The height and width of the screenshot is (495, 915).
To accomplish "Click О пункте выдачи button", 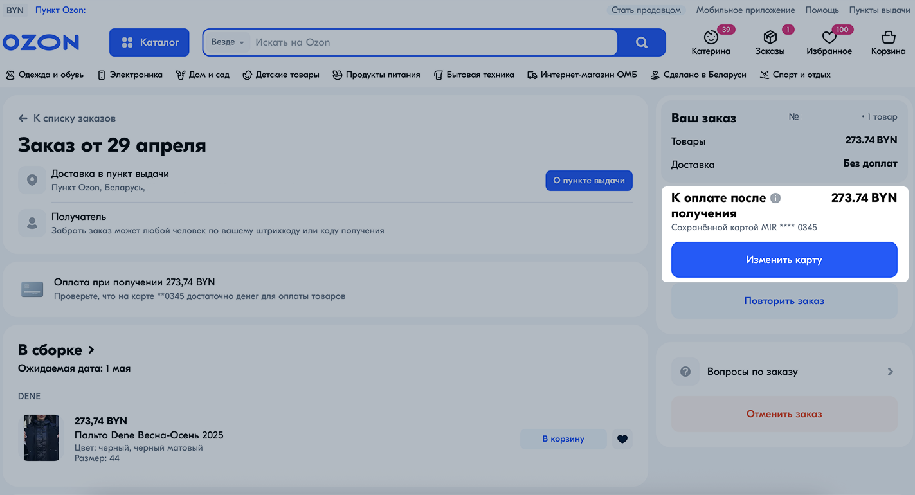I will (589, 181).
